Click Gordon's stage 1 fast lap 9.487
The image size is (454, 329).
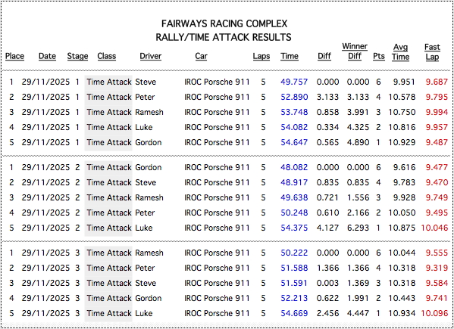tap(437, 142)
